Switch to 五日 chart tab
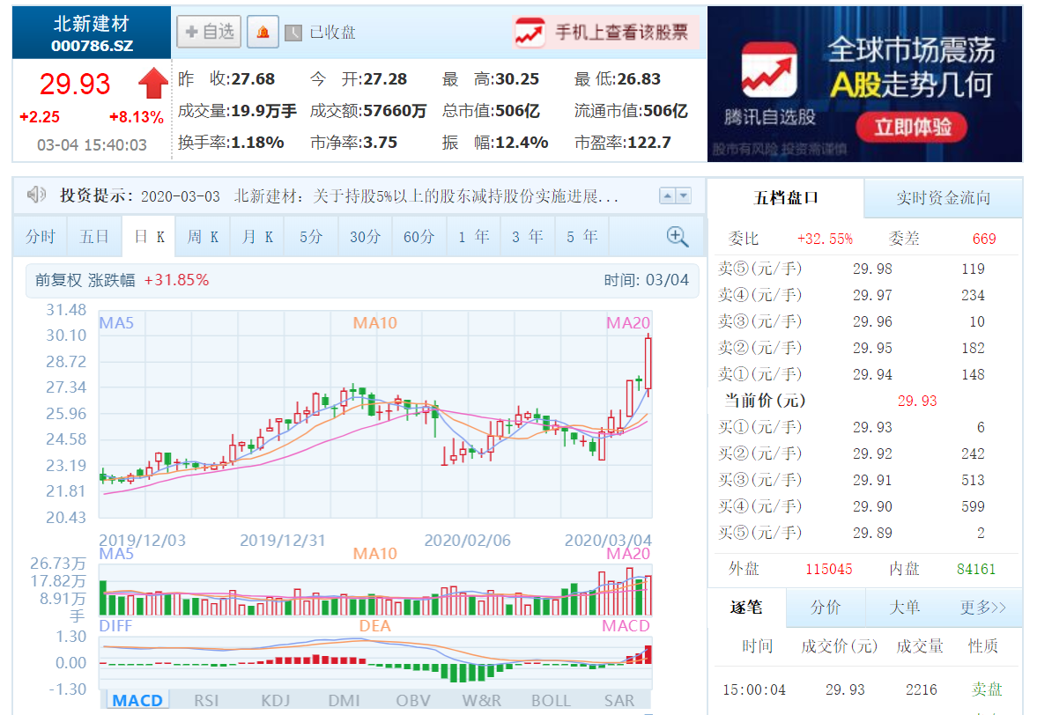This screenshot has width=1037, height=715. coord(94,237)
